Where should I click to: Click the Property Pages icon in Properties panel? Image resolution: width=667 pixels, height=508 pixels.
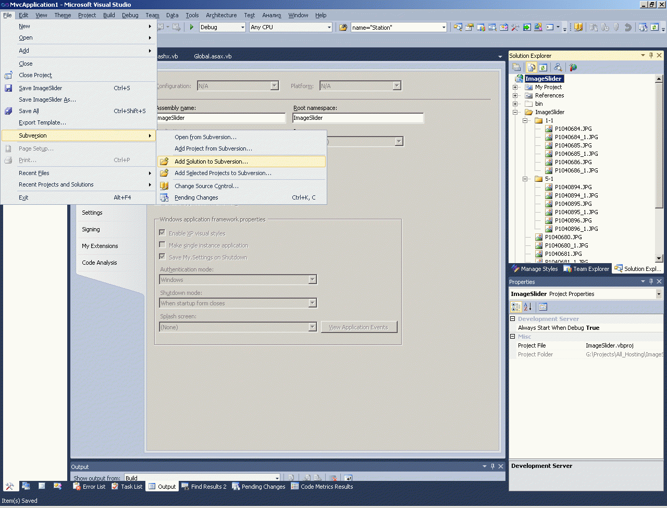543,307
